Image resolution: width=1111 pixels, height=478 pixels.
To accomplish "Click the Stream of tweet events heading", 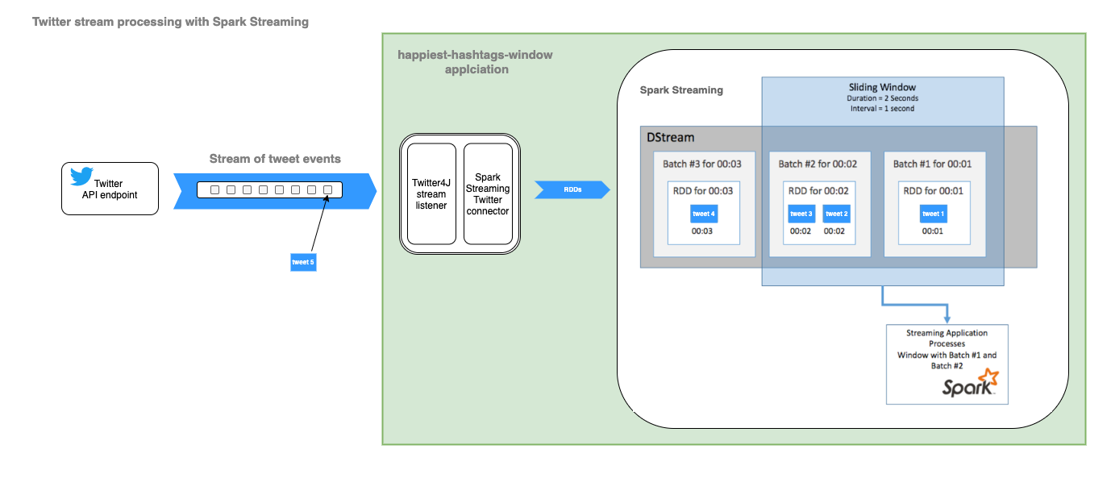I will click(x=275, y=158).
